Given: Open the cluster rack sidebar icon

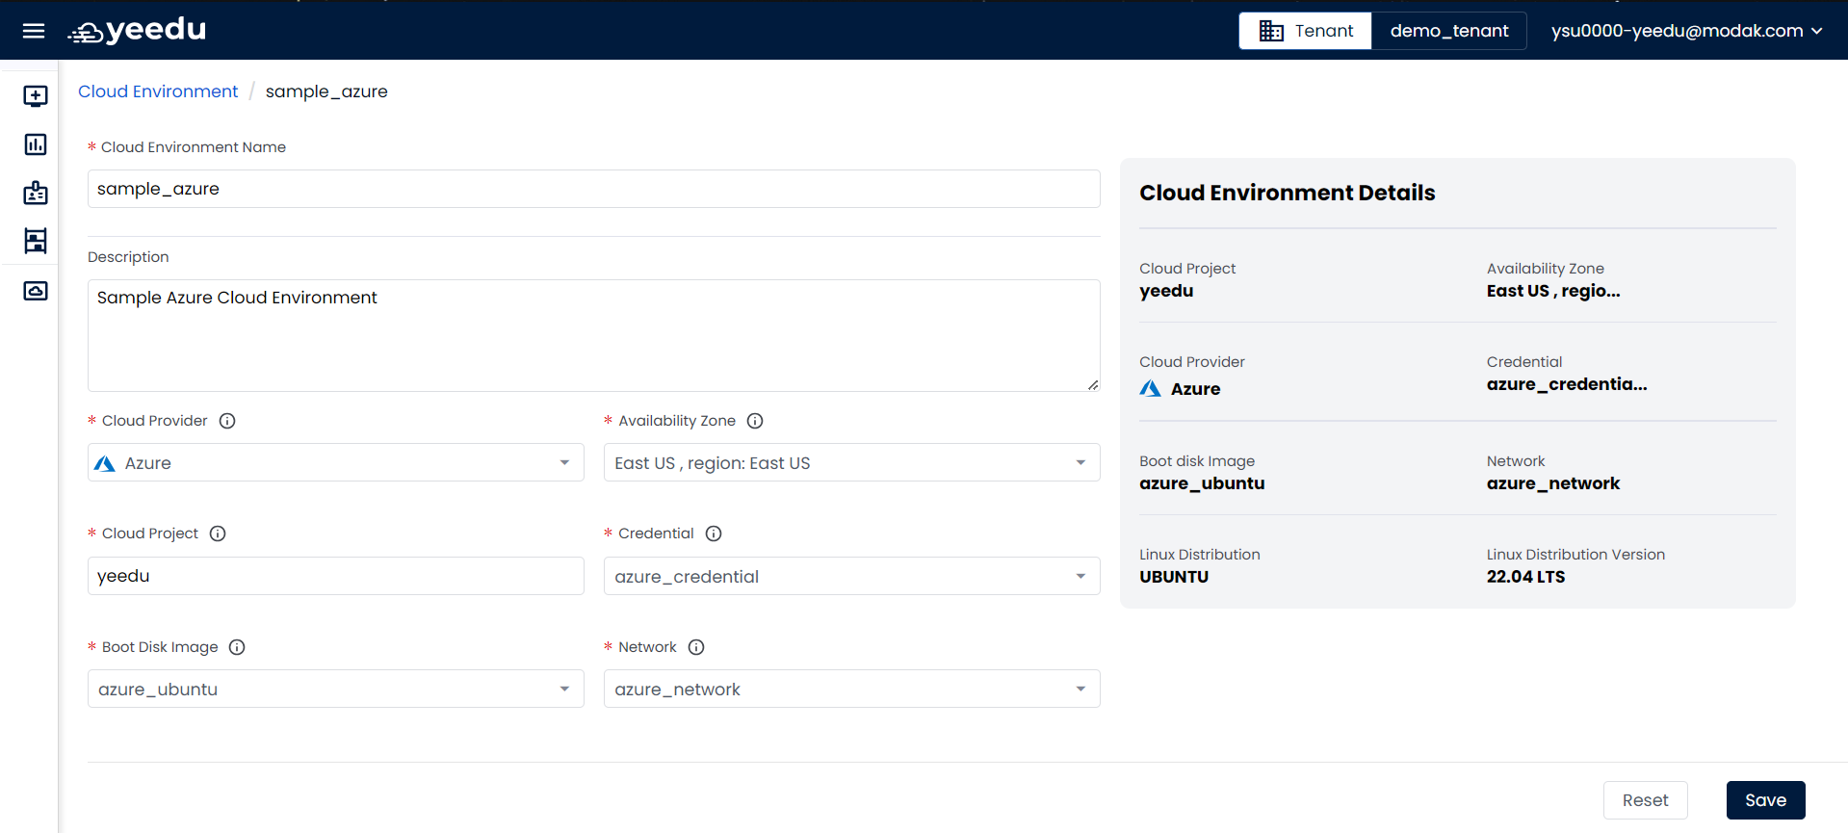Looking at the screenshot, I should (36, 241).
